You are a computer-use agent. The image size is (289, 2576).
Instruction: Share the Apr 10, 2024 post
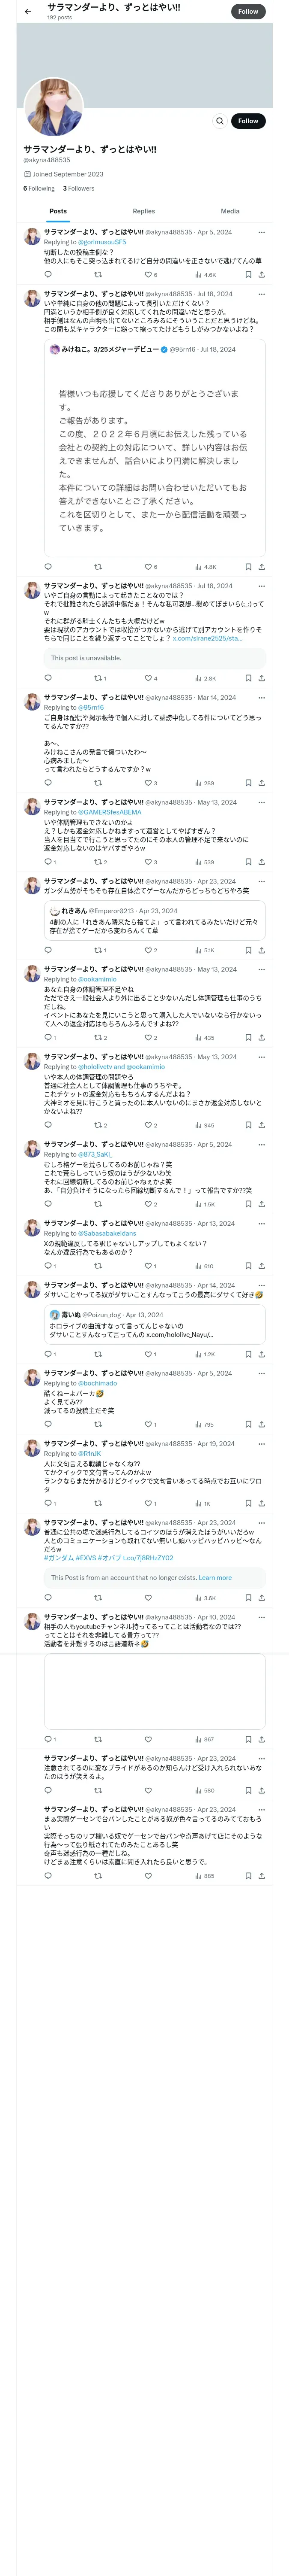261,1739
